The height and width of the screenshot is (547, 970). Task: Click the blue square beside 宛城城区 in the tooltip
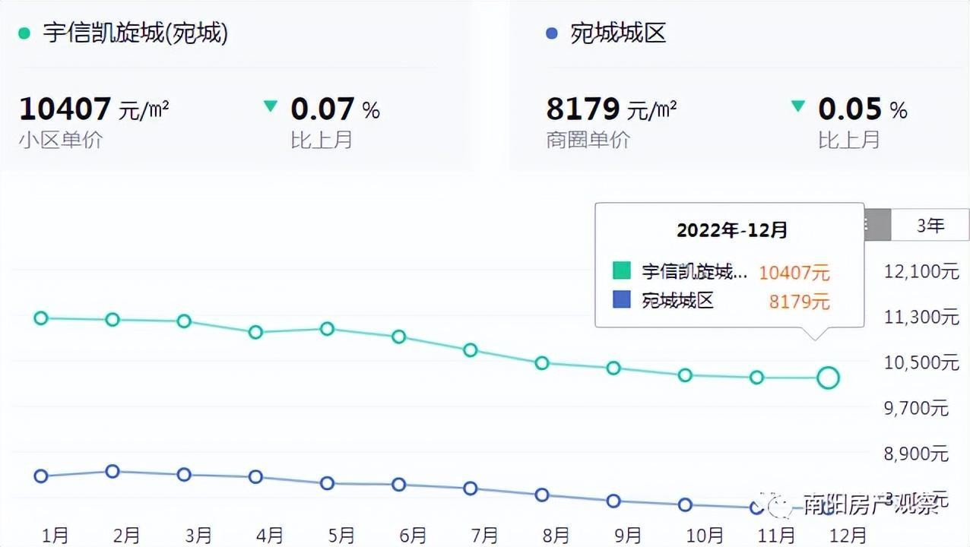tap(621, 300)
